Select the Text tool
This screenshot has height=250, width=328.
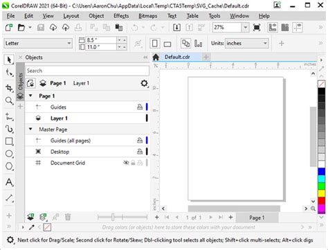[9, 182]
